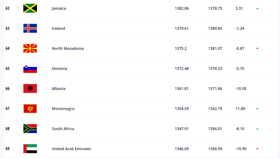Select the North Macedonia team name

tap(67, 49)
